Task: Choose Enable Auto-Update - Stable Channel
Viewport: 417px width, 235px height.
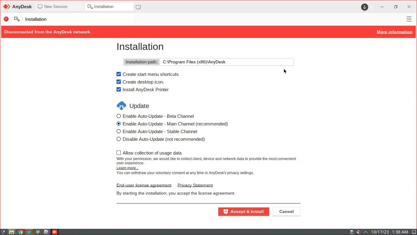Action: [119, 131]
